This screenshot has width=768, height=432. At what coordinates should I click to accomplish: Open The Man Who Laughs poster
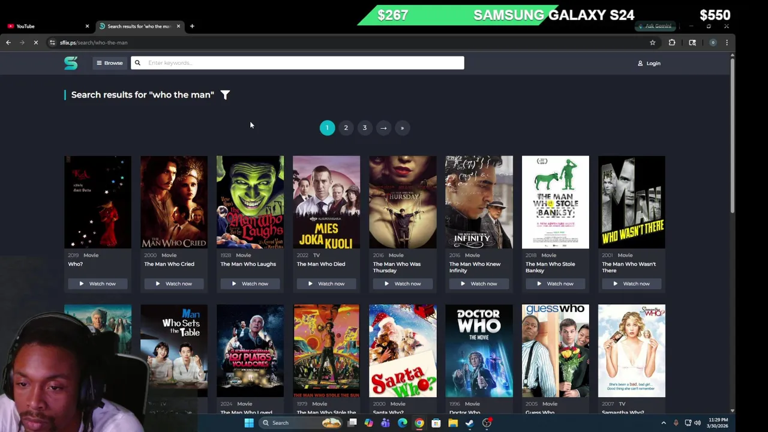pyautogui.click(x=250, y=202)
